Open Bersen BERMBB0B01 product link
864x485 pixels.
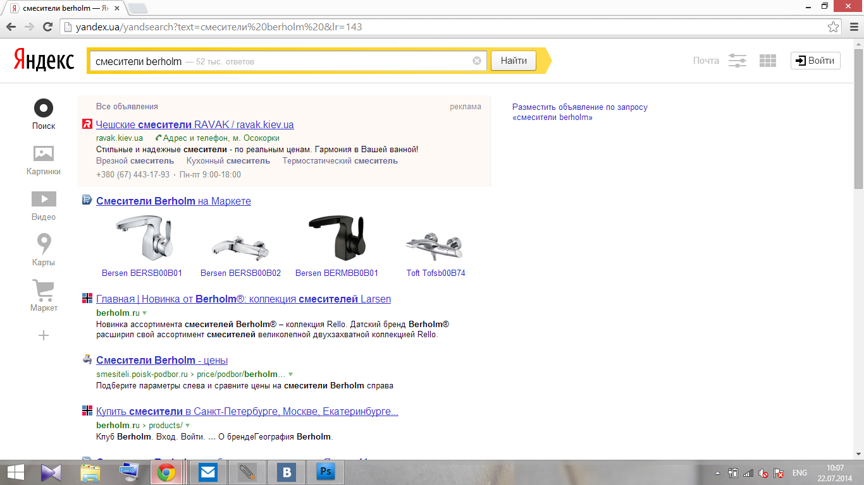336,273
